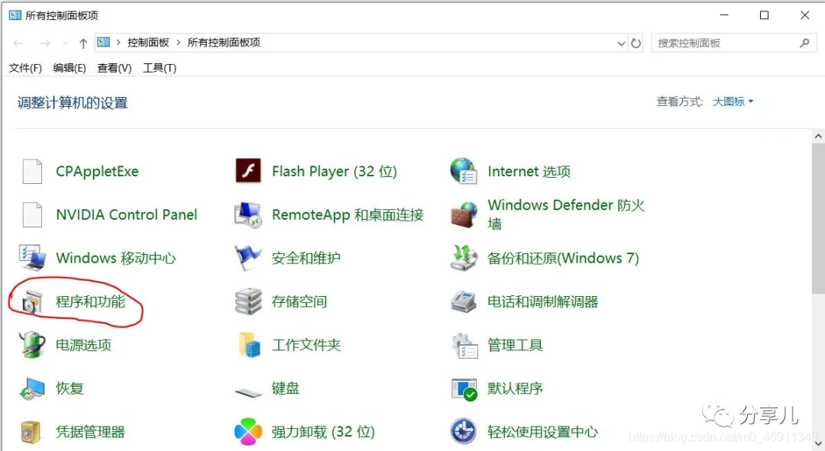The image size is (825, 451).
Task: Open the 程序和功能 text link
Action: point(90,301)
